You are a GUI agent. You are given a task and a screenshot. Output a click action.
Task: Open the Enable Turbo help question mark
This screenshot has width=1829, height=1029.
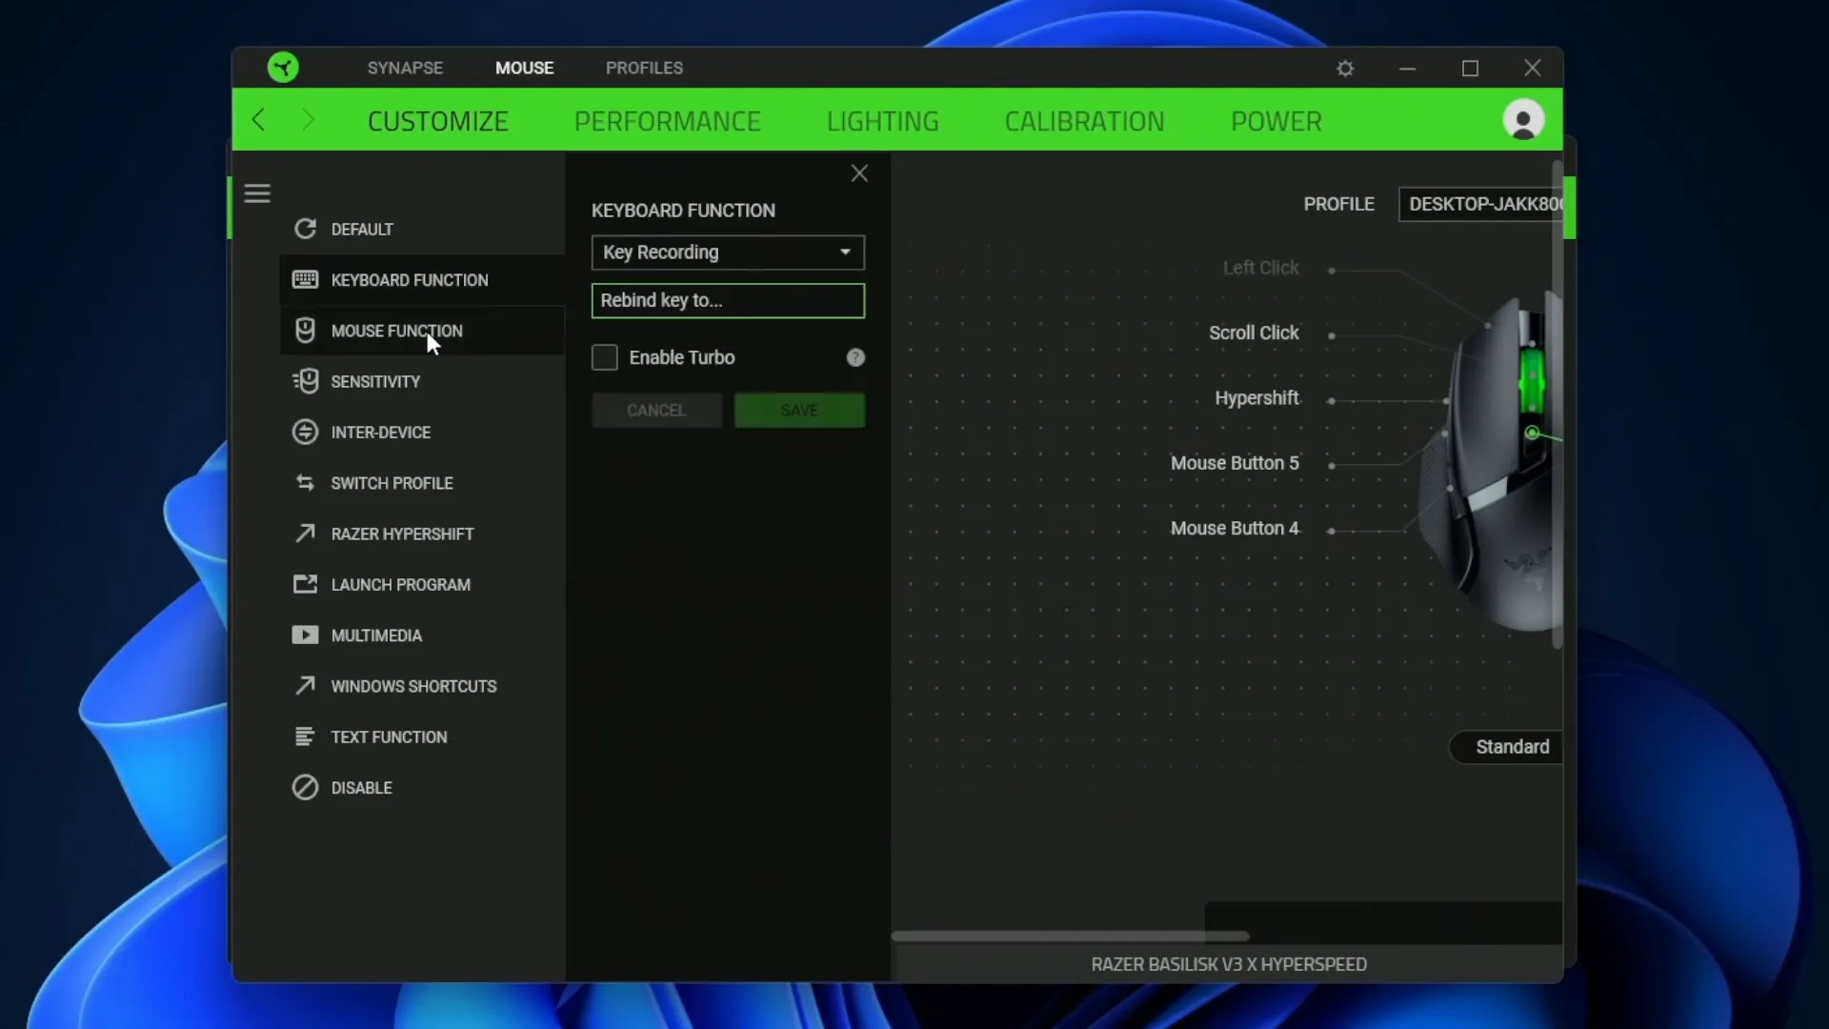[855, 357]
